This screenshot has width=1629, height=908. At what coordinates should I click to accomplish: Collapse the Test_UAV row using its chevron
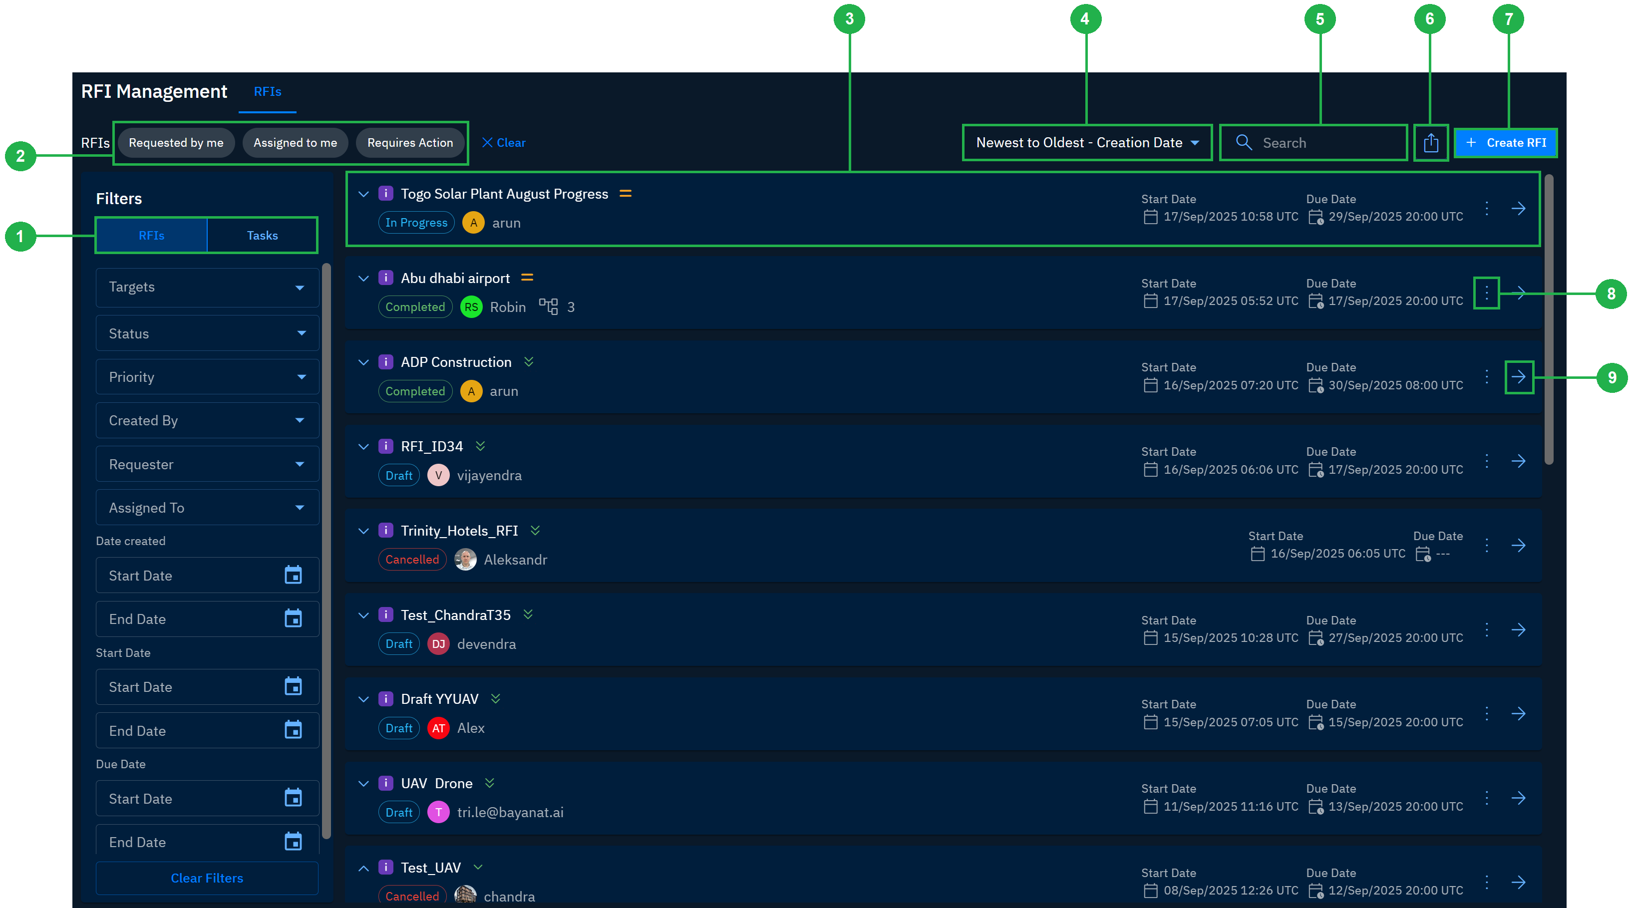click(363, 867)
